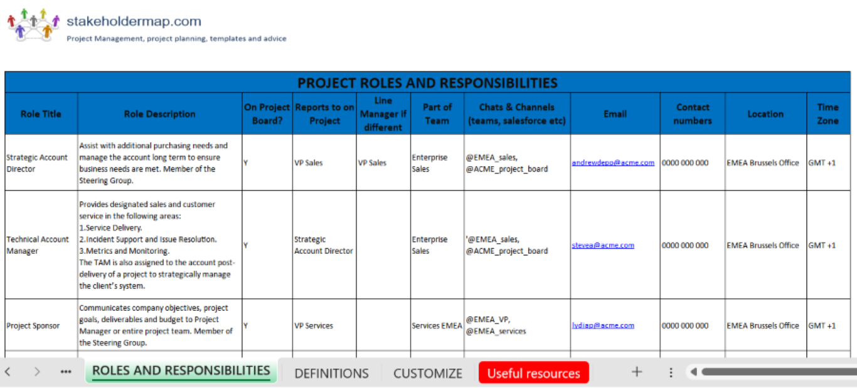The height and width of the screenshot is (388, 857).
Task: Select the Role Title header cell
Action: coord(40,113)
